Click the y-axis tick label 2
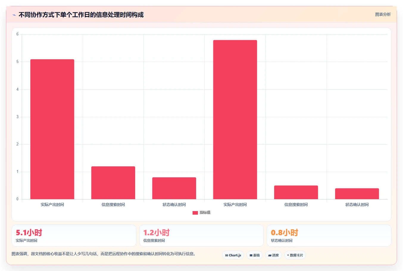This screenshot has height=271, width=403. pos(18,144)
